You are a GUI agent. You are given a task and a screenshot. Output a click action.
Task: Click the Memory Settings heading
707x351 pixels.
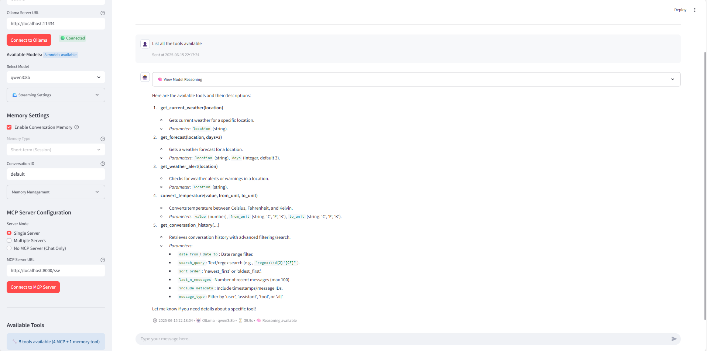click(28, 116)
